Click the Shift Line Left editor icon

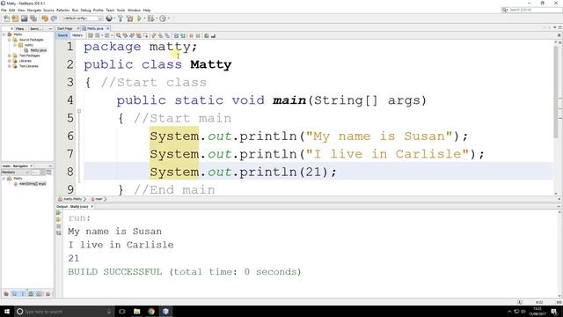[x=176, y=35]
